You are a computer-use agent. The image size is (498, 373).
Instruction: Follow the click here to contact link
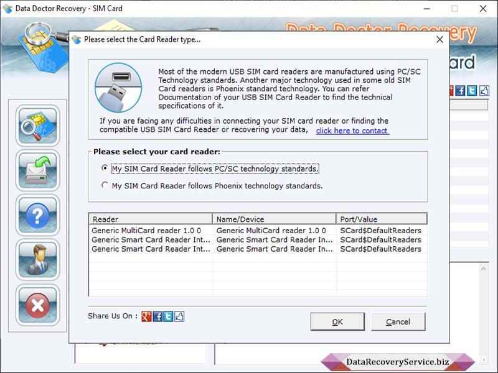(x=352, y=130)
